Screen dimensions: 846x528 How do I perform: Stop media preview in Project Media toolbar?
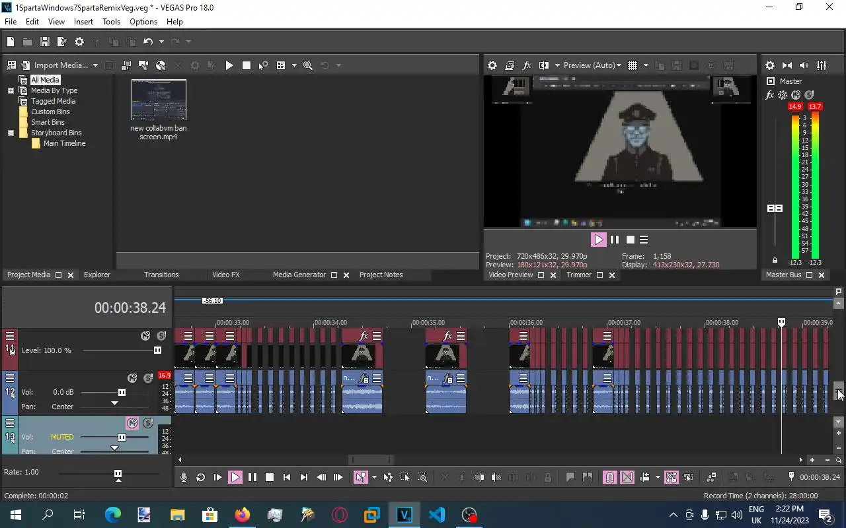coord(247,65)
